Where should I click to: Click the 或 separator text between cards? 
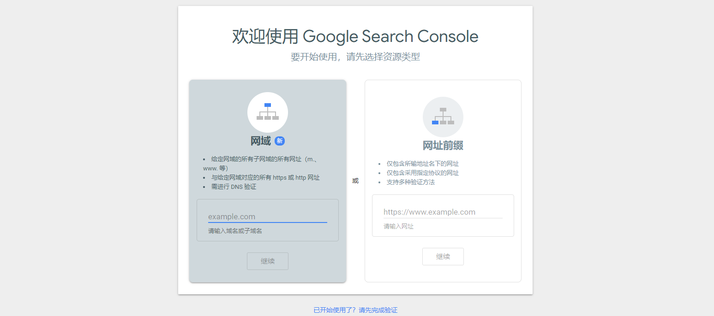point(355,181)
